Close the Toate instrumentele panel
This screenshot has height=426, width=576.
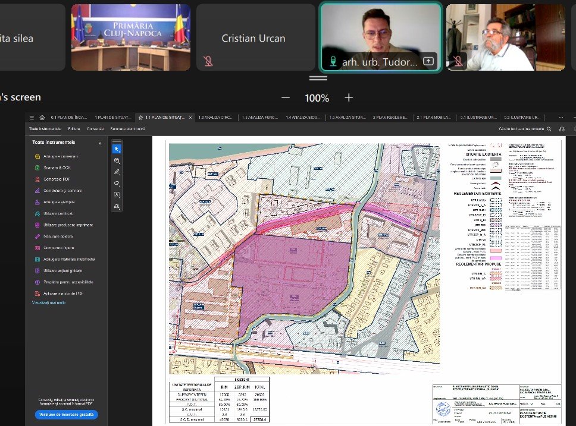(100, 143)
